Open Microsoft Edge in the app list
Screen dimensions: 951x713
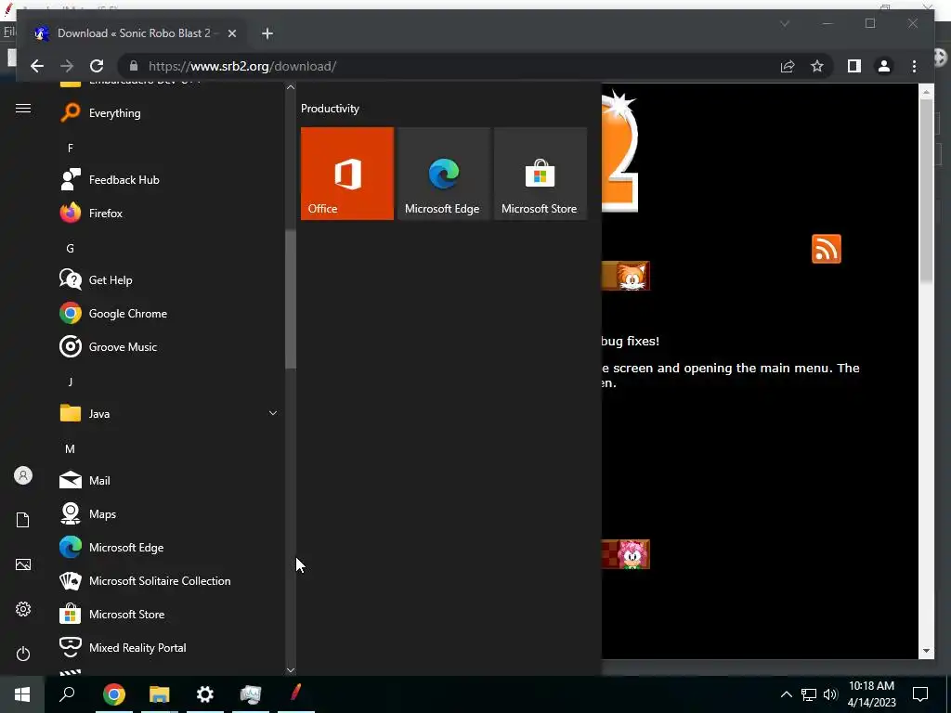(x=170, y=547)
